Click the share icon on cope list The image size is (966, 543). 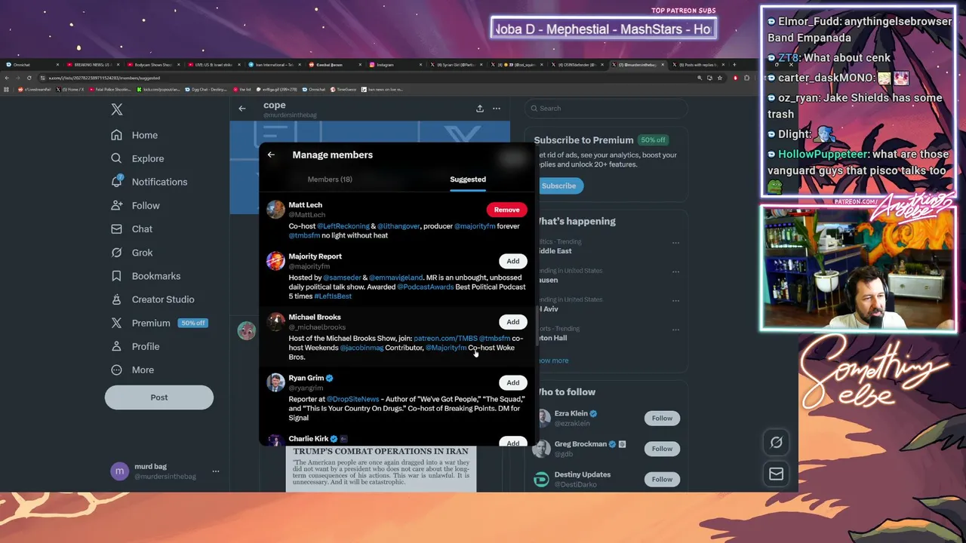point(479,109)
